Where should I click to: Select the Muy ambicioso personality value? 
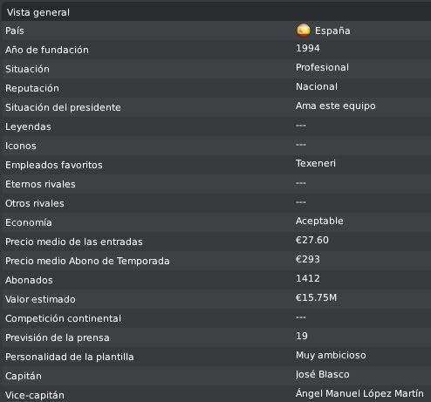331,355
